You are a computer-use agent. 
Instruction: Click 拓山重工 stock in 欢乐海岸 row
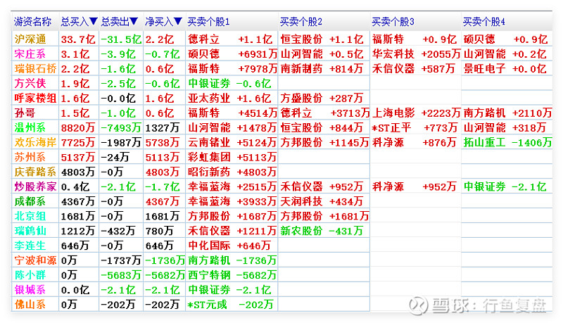coord(484,142)
